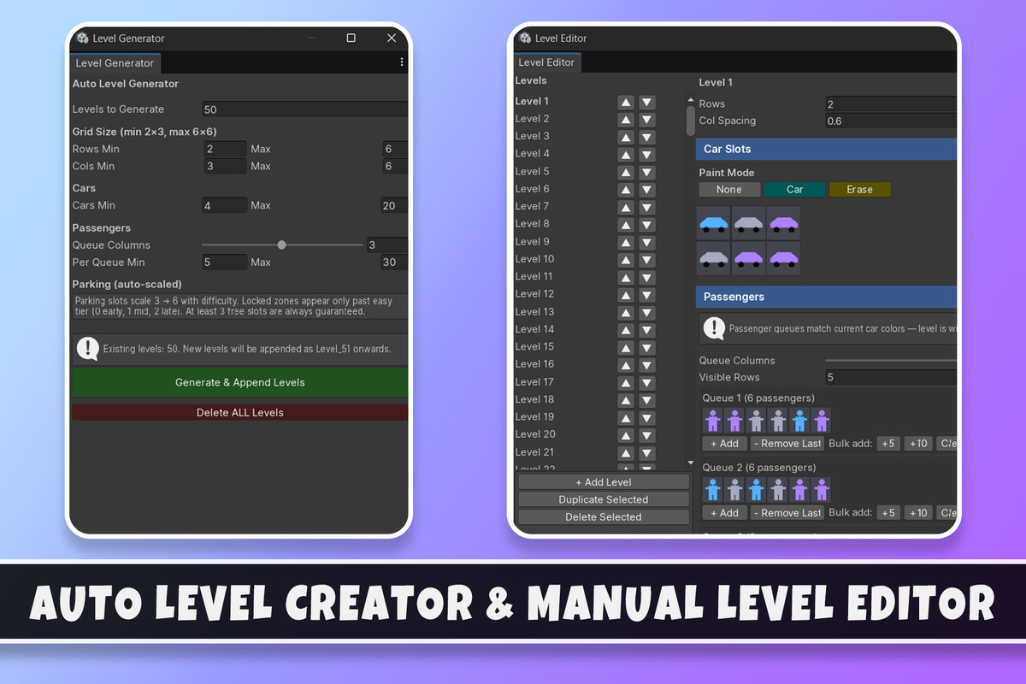The image size is (1026, 684).
Task: Remove the last passenger from Queue 2
Action: 787,513
